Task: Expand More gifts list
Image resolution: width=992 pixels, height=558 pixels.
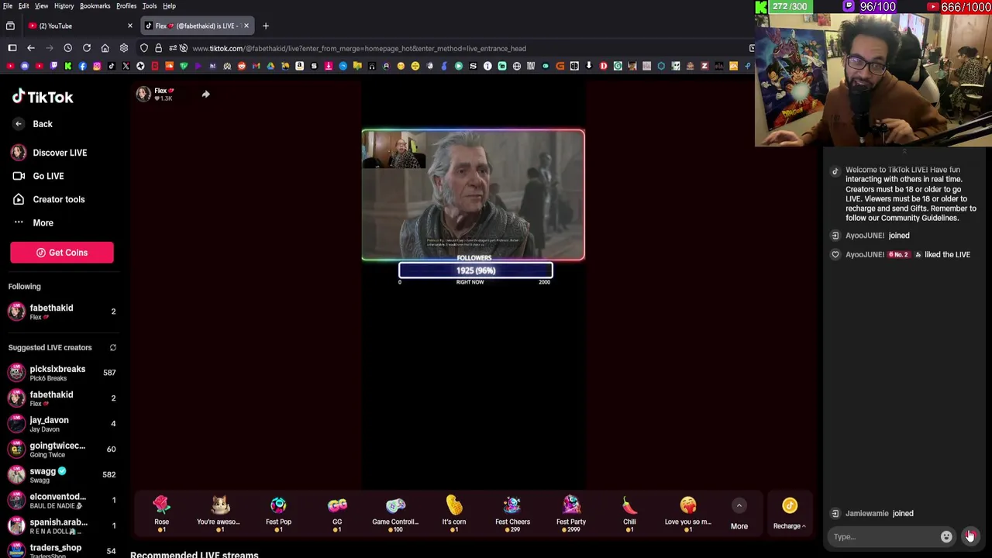Action: tap(739, 515)
